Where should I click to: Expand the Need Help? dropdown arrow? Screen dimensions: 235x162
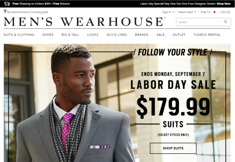(196, 12)
